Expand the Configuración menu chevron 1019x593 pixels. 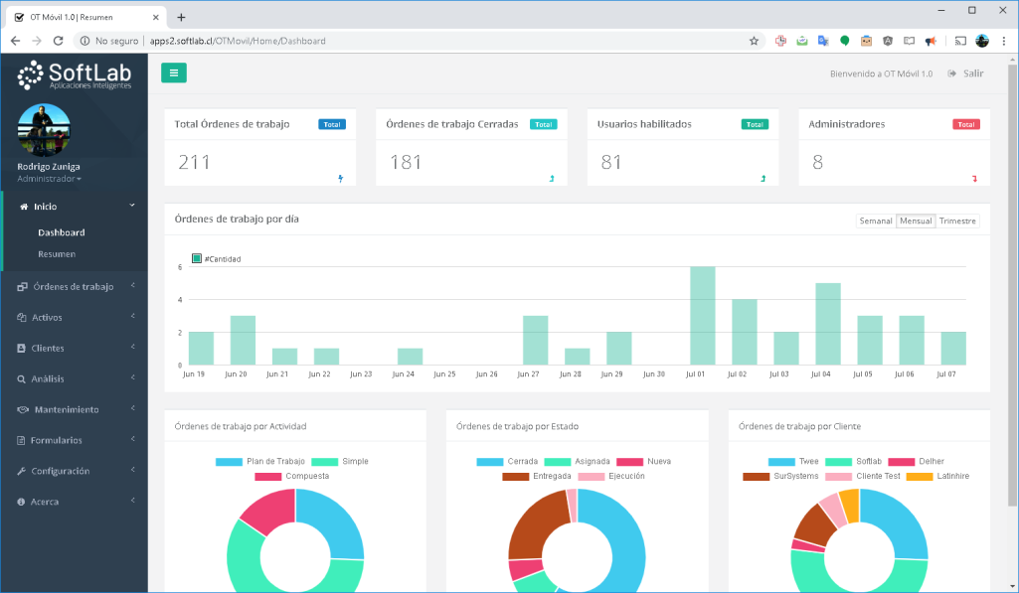(132, 469)
